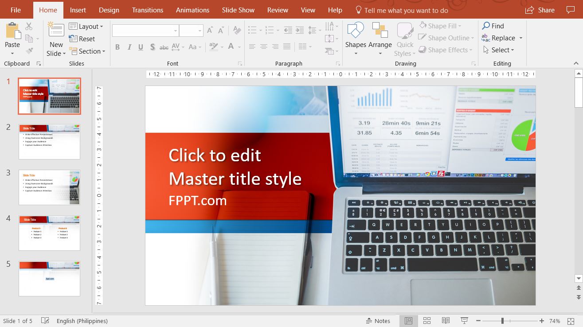
Task: Open the Shape Outline dropdown
Action: point(446,38)
